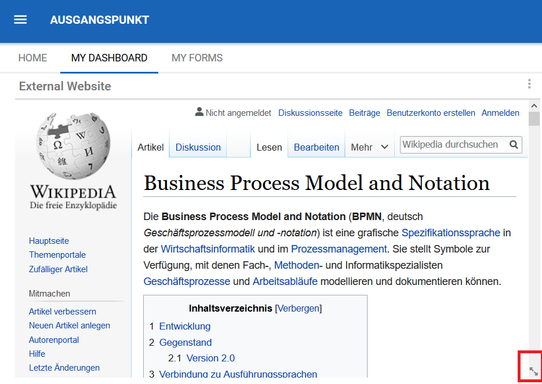Click the vertical scrollbar thumb

click(534, 119)
